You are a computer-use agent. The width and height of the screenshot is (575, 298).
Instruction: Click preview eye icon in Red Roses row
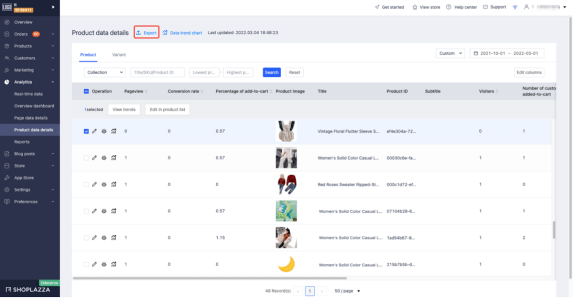(104, 184)
